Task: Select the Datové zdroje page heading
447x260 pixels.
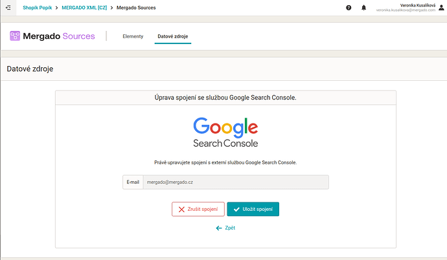Action: pyautogui.click(x=30, y=69)
